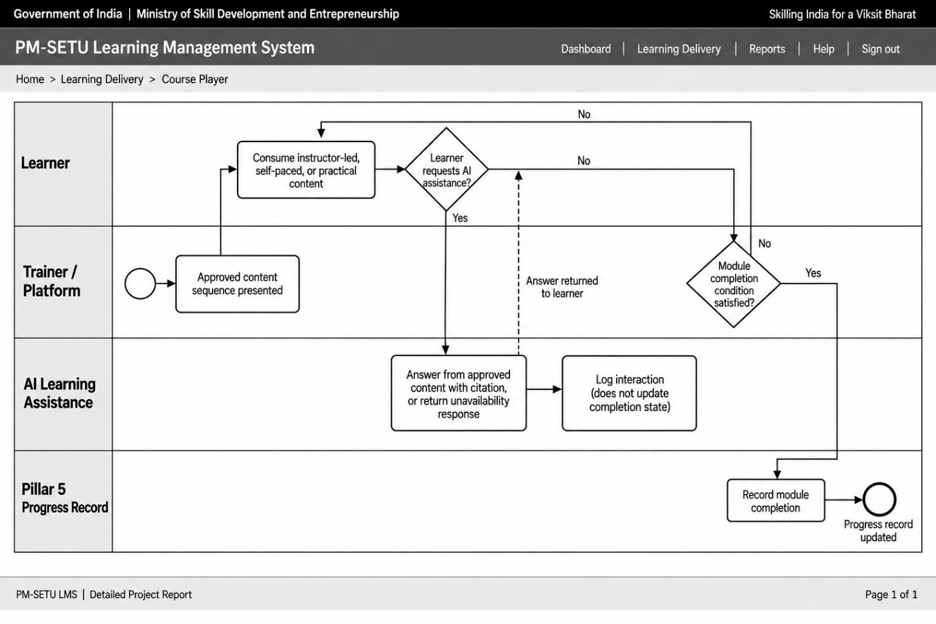Click 'Detailed Project Report' footer text
This screenshot has width=936, height=624.
(x=141, y=594)
